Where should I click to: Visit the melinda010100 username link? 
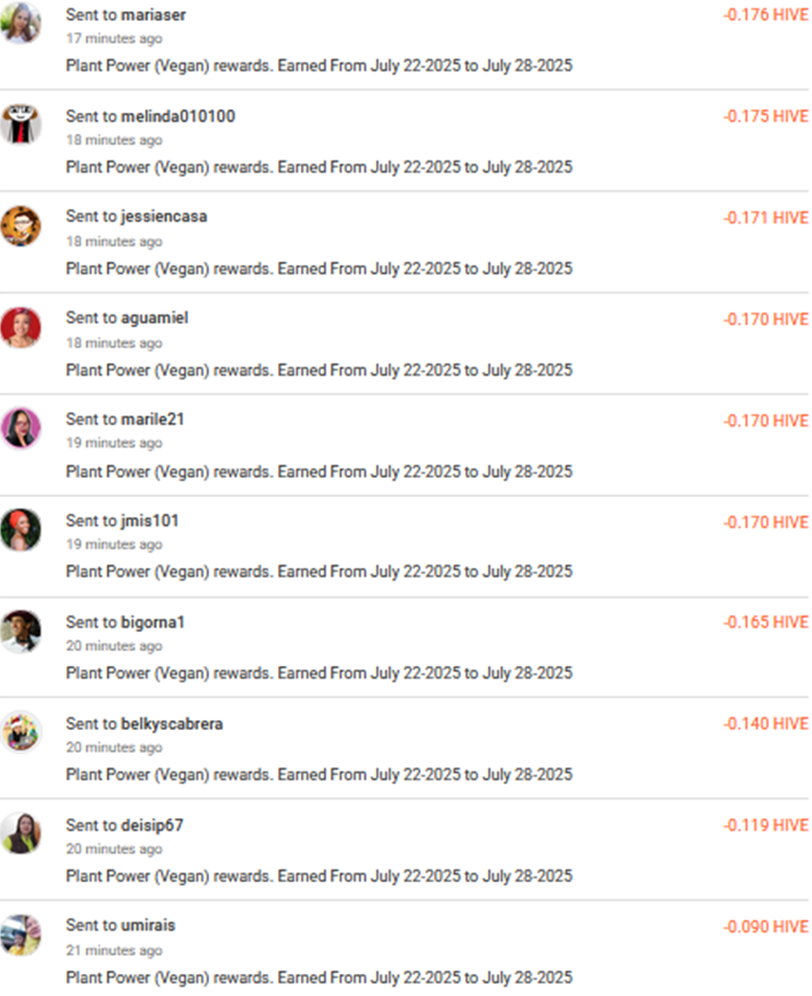tap(178, 116)
